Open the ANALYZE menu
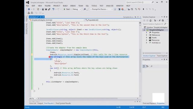Screen dimensions: 193x109 110,6
